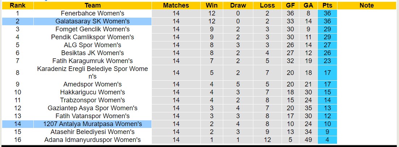Click the GF column header
The image size is (399, 147).
point(290,5)
